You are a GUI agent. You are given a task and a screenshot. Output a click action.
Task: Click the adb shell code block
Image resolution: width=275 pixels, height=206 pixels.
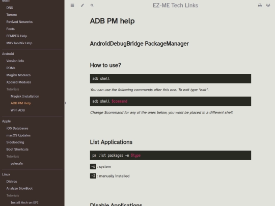(171, 78)
